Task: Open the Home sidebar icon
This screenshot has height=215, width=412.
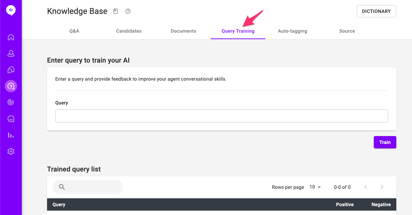Action: pyautogui.click(x=11, y=37)
